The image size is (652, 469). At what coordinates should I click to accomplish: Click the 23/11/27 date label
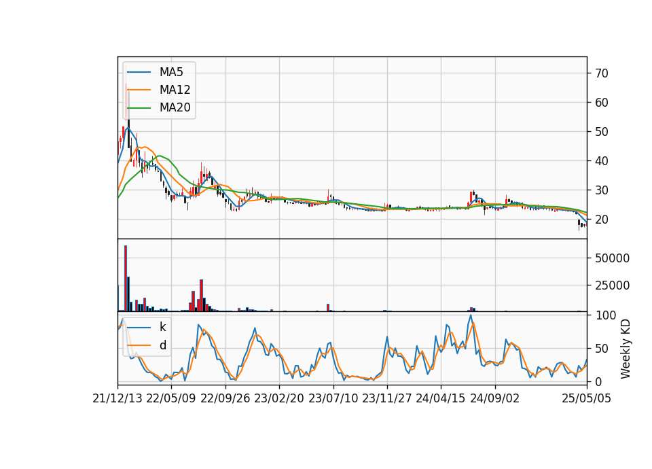pos(387,398)
